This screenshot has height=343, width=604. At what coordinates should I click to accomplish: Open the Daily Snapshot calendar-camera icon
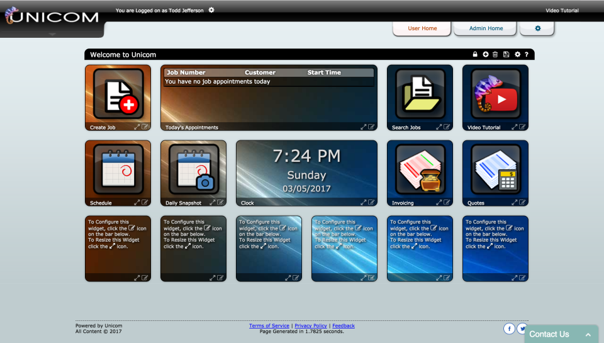click(x=194, y=169)
